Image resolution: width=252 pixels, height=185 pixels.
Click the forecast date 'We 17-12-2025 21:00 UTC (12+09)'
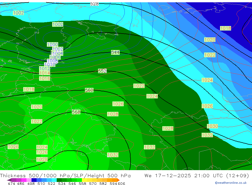(197, 175)
